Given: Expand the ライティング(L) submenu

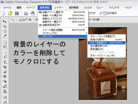Looking at the screenshot, I should (63, 33).
